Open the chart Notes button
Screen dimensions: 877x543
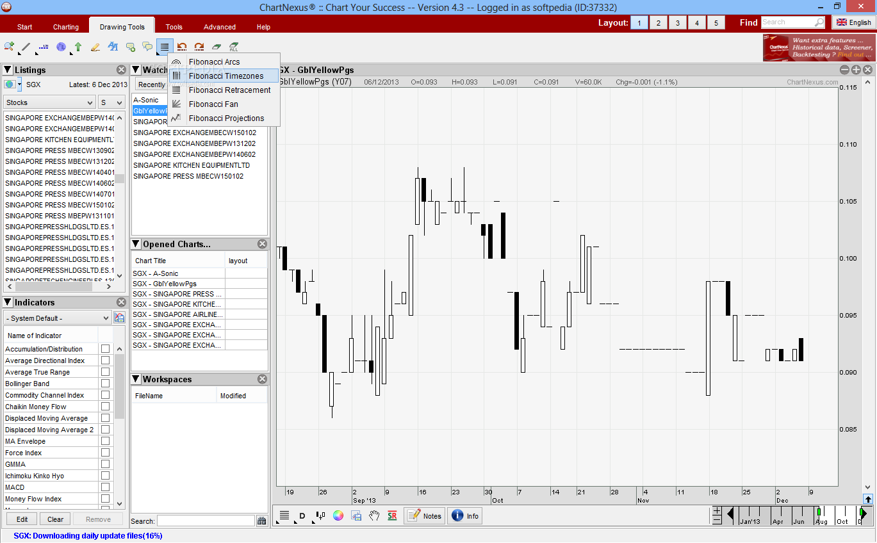[x=424, y=516]
